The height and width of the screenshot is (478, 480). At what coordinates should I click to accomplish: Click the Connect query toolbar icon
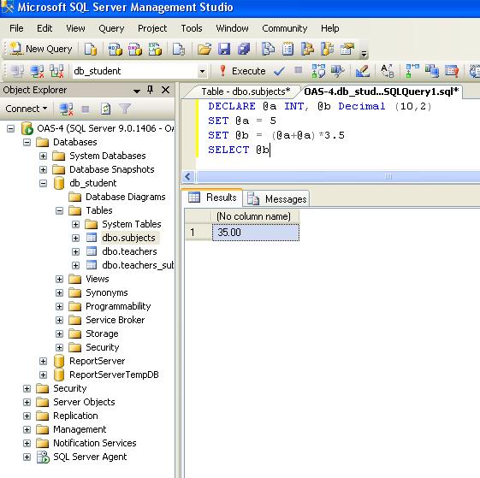pyautogui.click(x=17, y=71)
